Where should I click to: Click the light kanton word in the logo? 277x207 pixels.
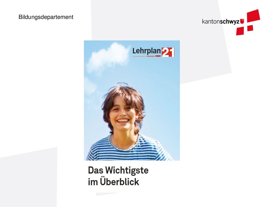[x=211, y=22]
